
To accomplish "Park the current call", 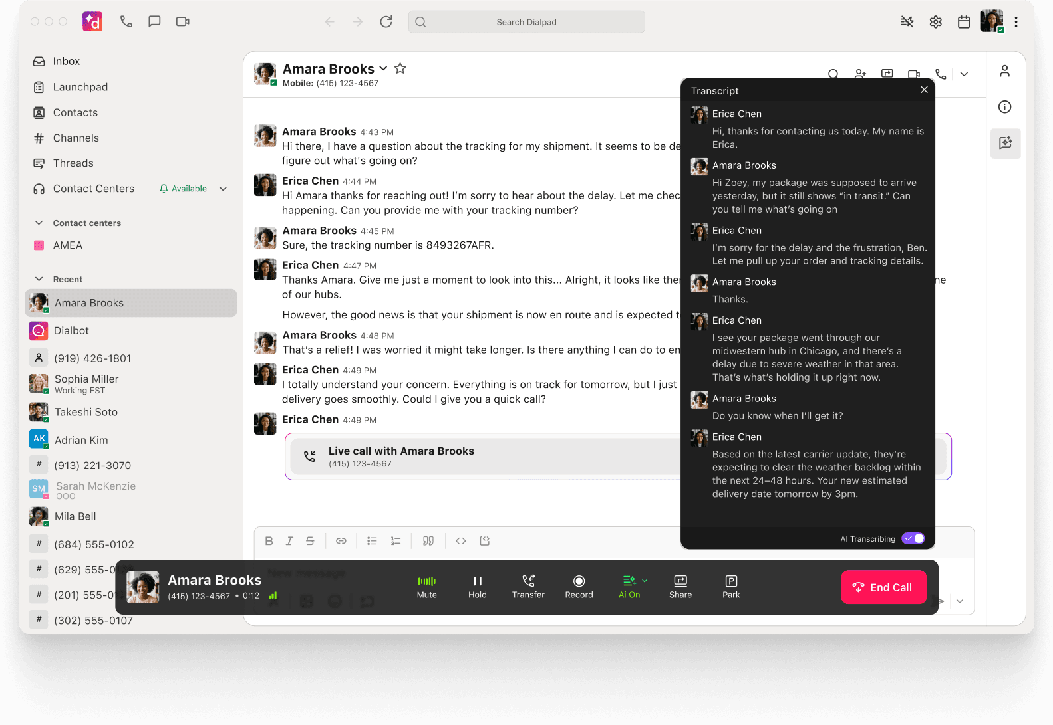I will [x=731, y=587].
